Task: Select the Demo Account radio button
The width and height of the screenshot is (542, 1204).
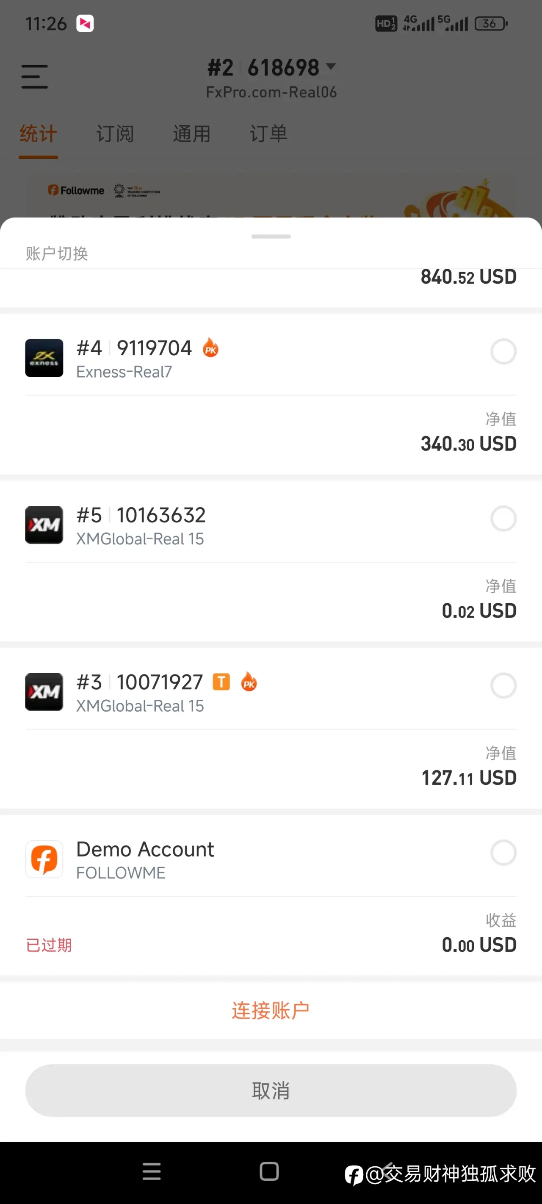Action: click(x=503, y=853)
